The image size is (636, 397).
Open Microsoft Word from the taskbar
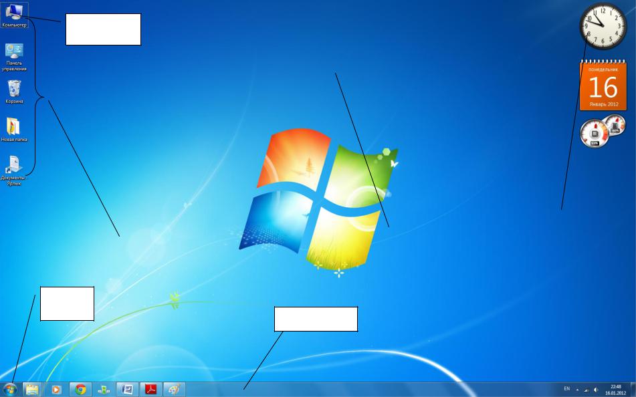tap(128, 389)
